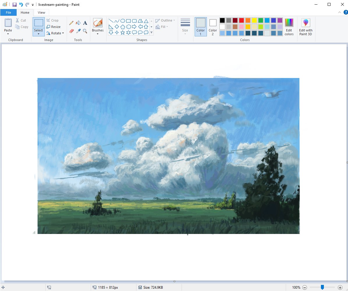Viewport: 348px width, 291px height.
Task: Click the zoom out minus button
Action: [x=305, y=288]
